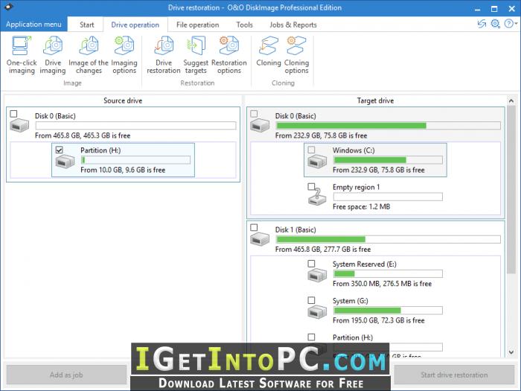Open One-click imaging tool

pyautogui.click(x=22, y=55)
